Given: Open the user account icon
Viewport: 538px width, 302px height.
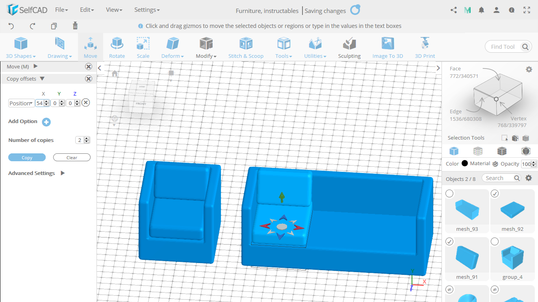Looking at the screenshot, I should (x=497, y=10).
